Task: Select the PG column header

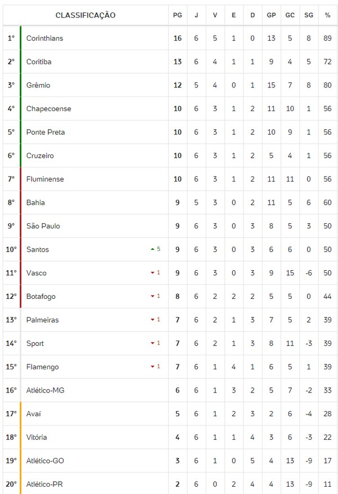Action: pyautogui.click(x=177, y=15)
